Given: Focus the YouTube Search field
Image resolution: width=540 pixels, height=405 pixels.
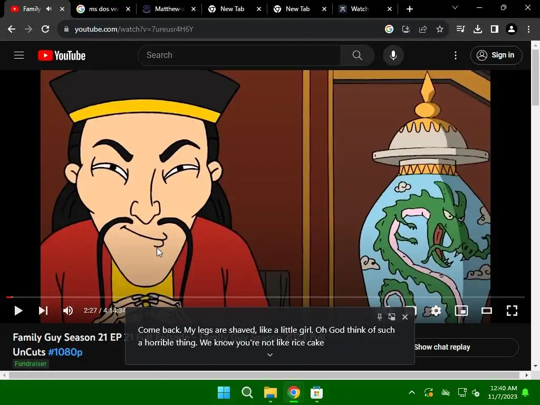Looking at the screenshot, I should click(239, 55).
